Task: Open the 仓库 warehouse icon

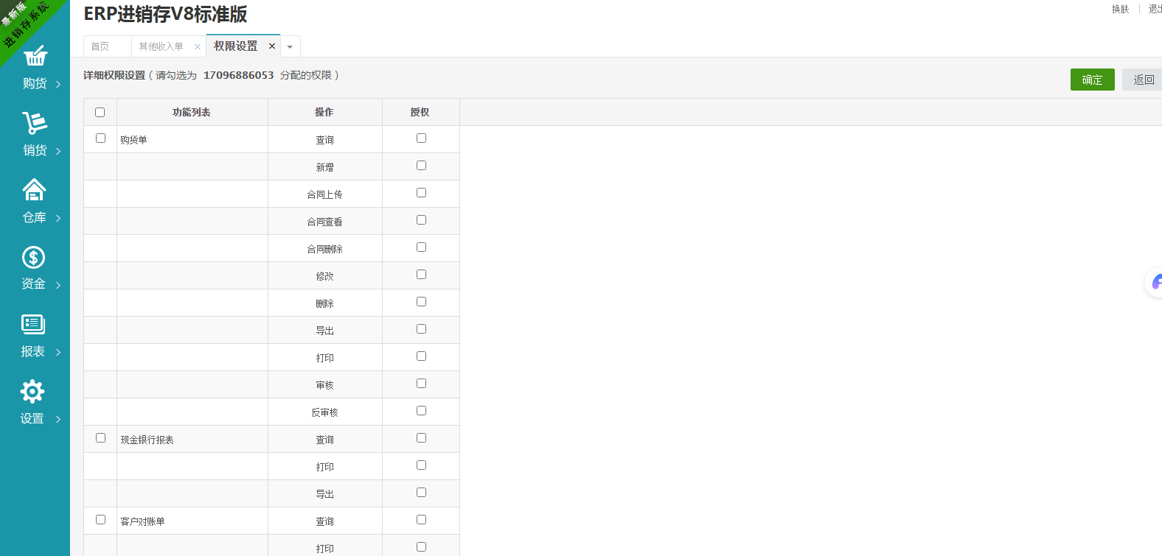Action: [34, 190]
